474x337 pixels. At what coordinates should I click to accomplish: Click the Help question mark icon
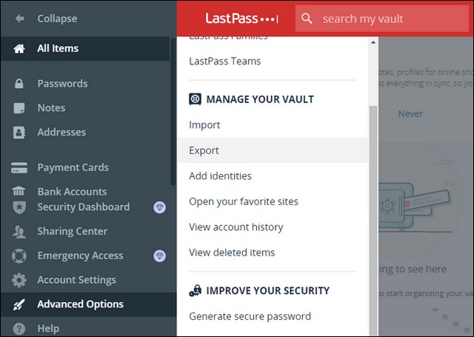[19, 329]
